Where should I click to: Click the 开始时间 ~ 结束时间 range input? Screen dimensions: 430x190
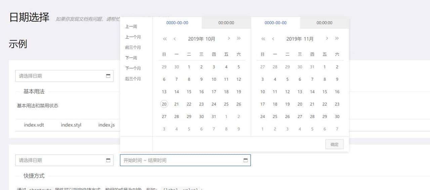coord(185,160)
